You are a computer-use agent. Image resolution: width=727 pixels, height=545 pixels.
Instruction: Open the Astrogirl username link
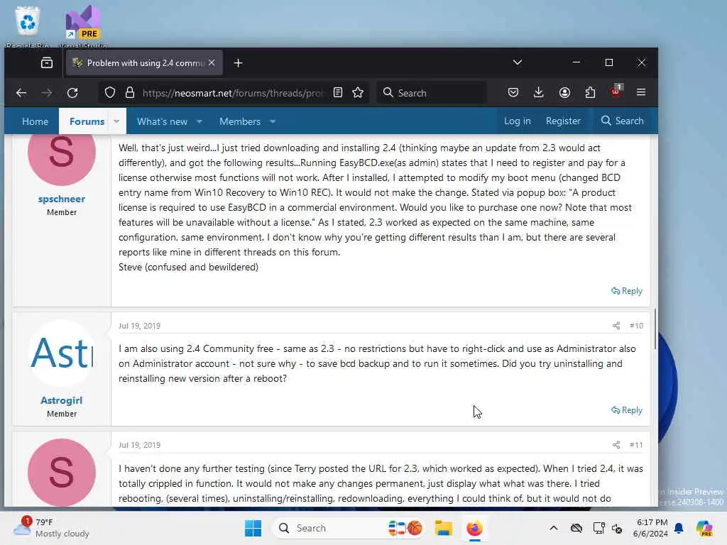point(62,400)
